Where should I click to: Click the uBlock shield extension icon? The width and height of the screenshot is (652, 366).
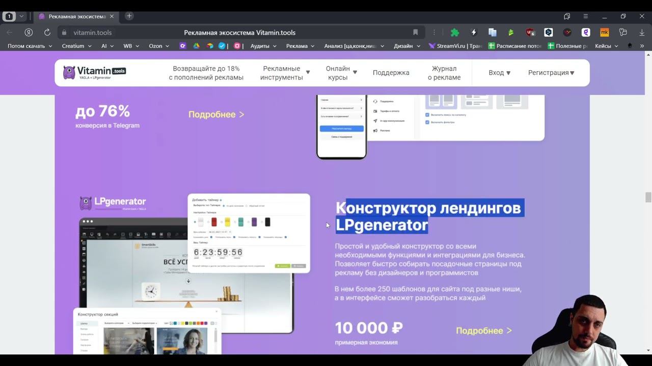coord(530,33)
